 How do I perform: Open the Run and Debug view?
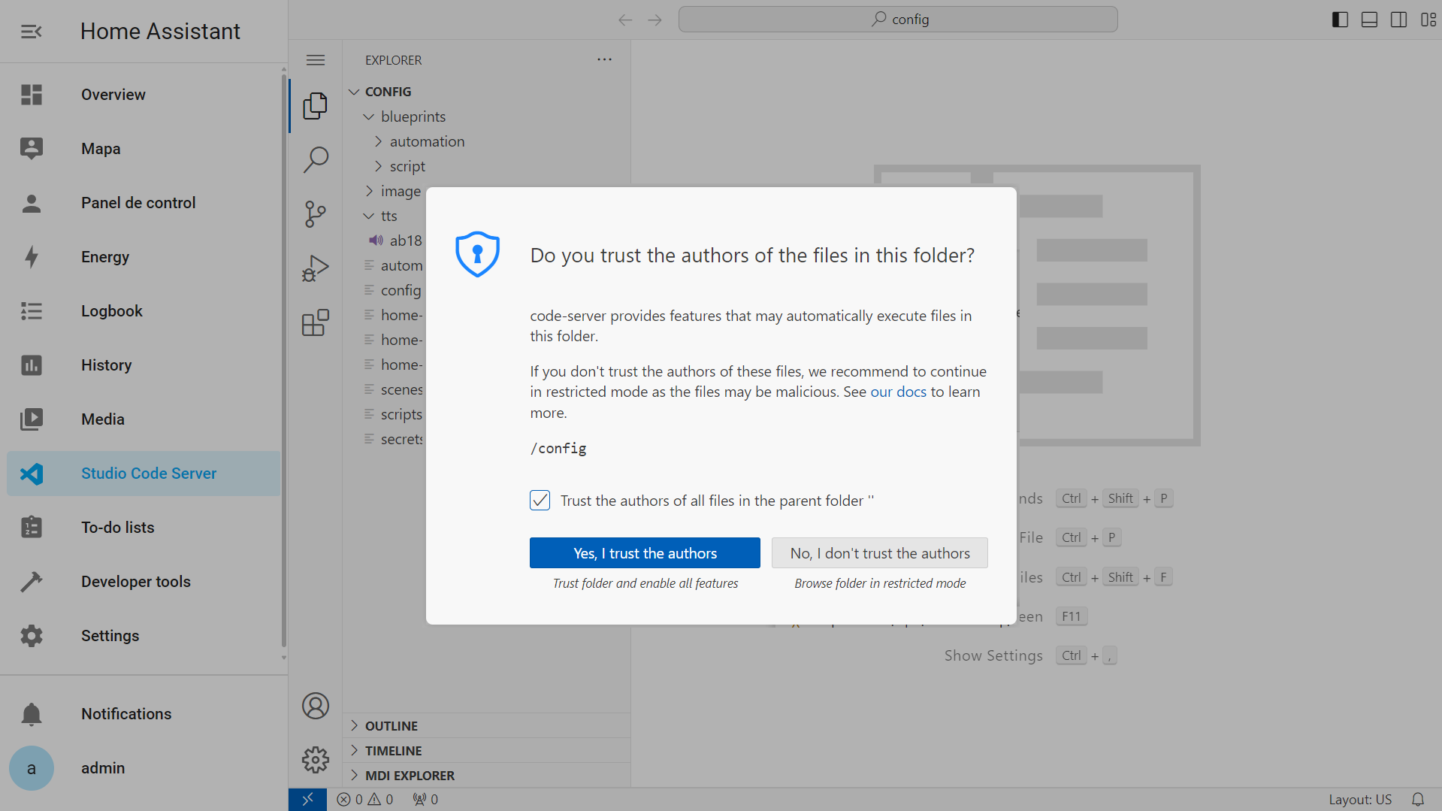316,268
